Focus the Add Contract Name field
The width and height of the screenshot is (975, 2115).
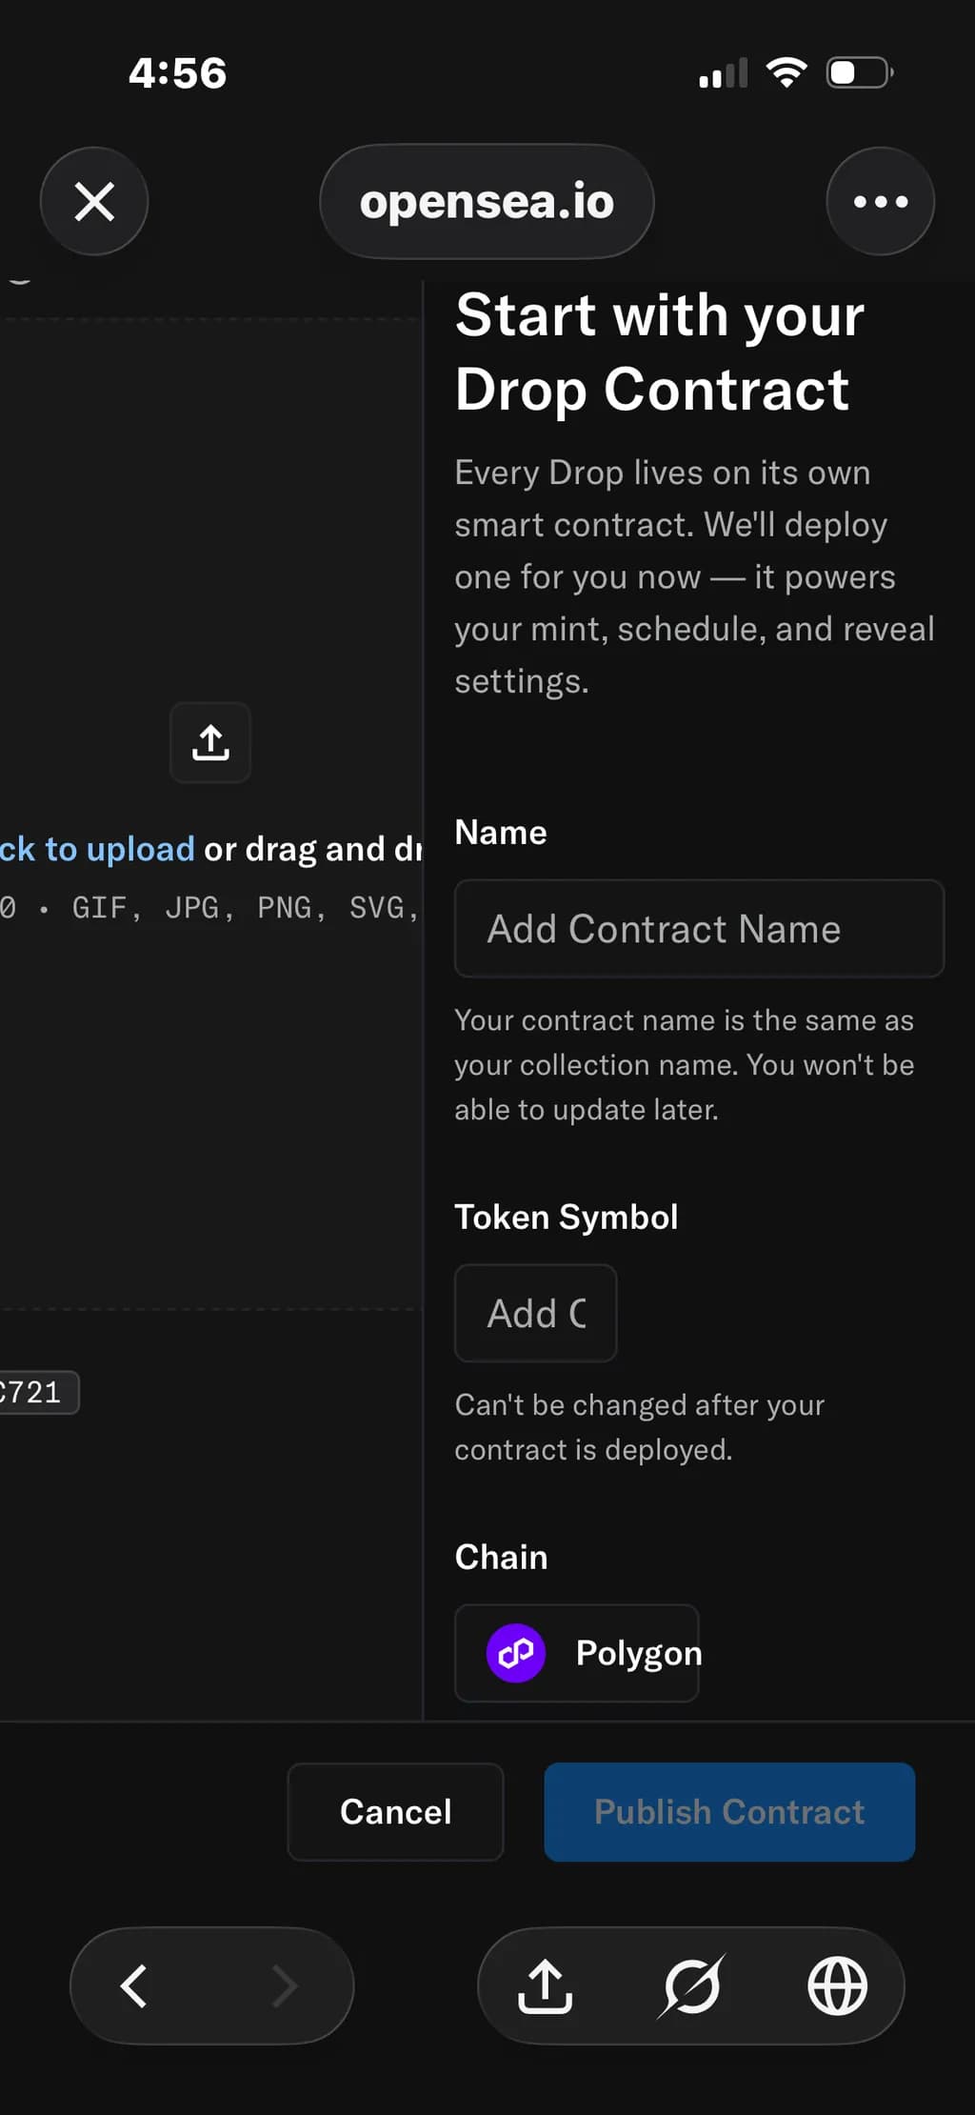pyautogui.click(x=699, y=929)
